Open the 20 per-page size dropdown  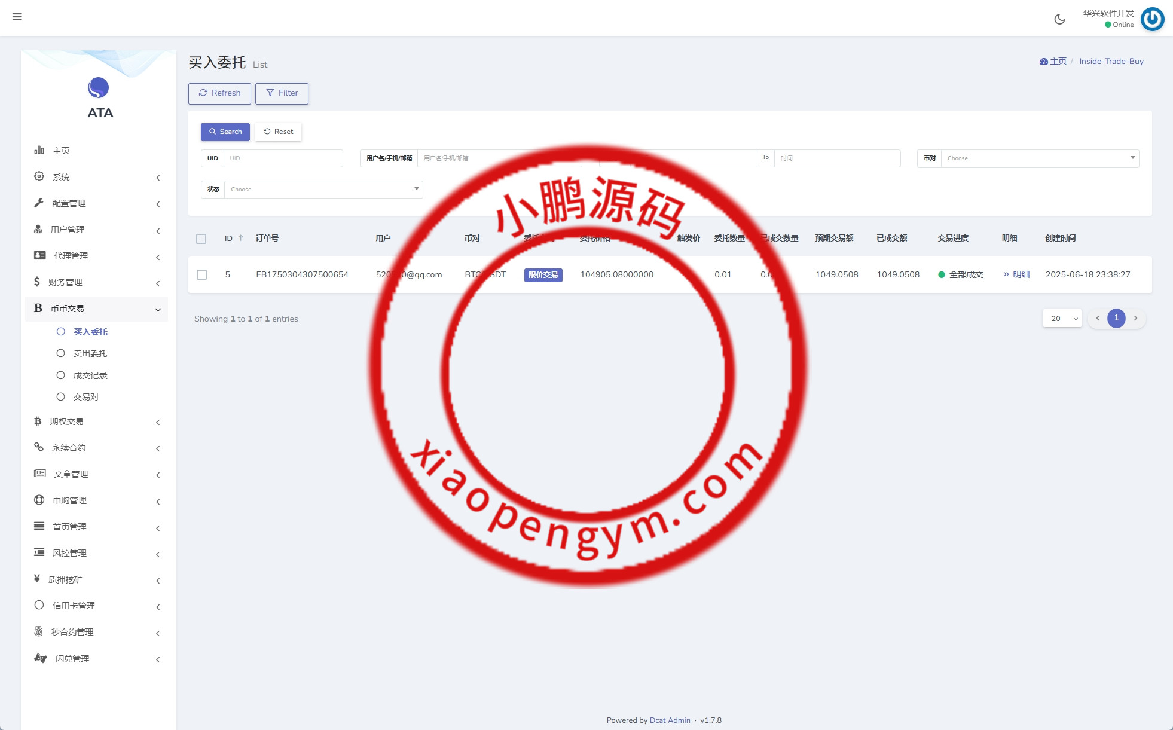(1062, 319)
